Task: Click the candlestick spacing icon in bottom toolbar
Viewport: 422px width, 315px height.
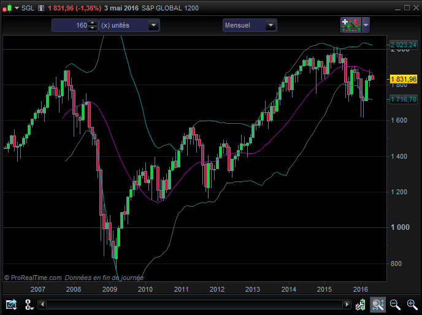Action: coord(361,305)
